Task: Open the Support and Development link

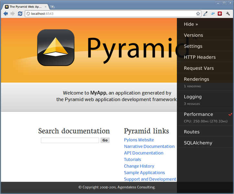Action: coord(150,179)
